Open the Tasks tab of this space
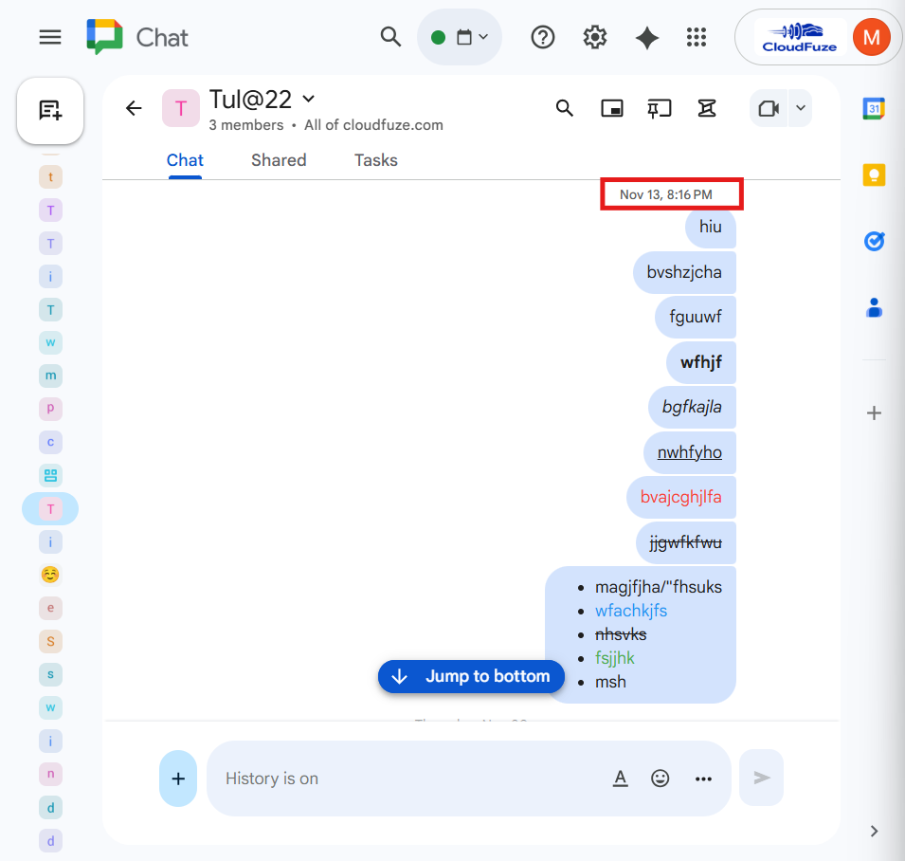Screen dimensions: 905x861 pos(375,160)
